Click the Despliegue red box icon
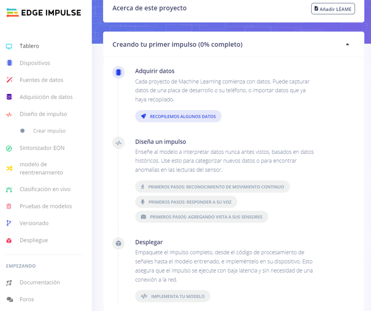The height and width of the screenshot is (311, 371). click(x=9, y=241)
